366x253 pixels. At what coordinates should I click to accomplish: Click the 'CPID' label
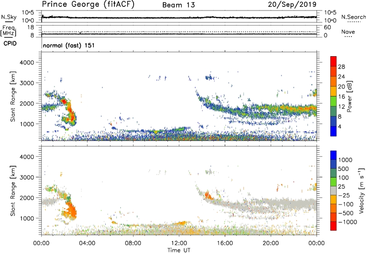click(x=10, y=43)
